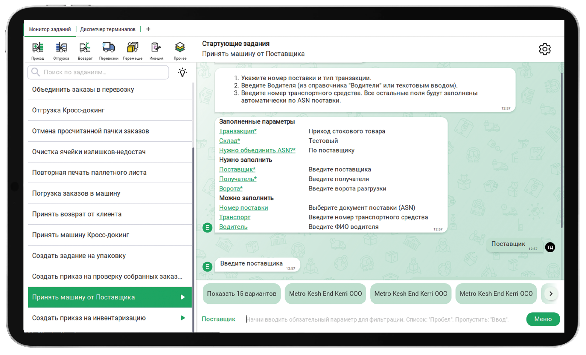Open the Ворота* parameter link
Viewport: 586px width, 355px height.
(231, 188)
